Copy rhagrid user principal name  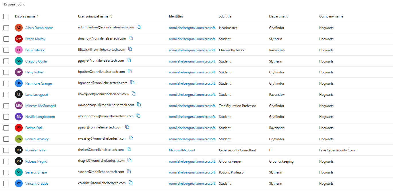point(129,160)
